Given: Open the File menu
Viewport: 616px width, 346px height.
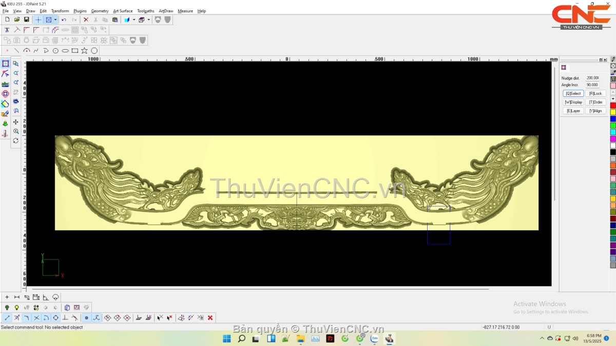Looking at the screenshot, I should [x=6, y=11].
